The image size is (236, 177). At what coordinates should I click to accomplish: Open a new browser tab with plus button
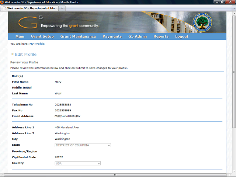click(x=62, y=8)
